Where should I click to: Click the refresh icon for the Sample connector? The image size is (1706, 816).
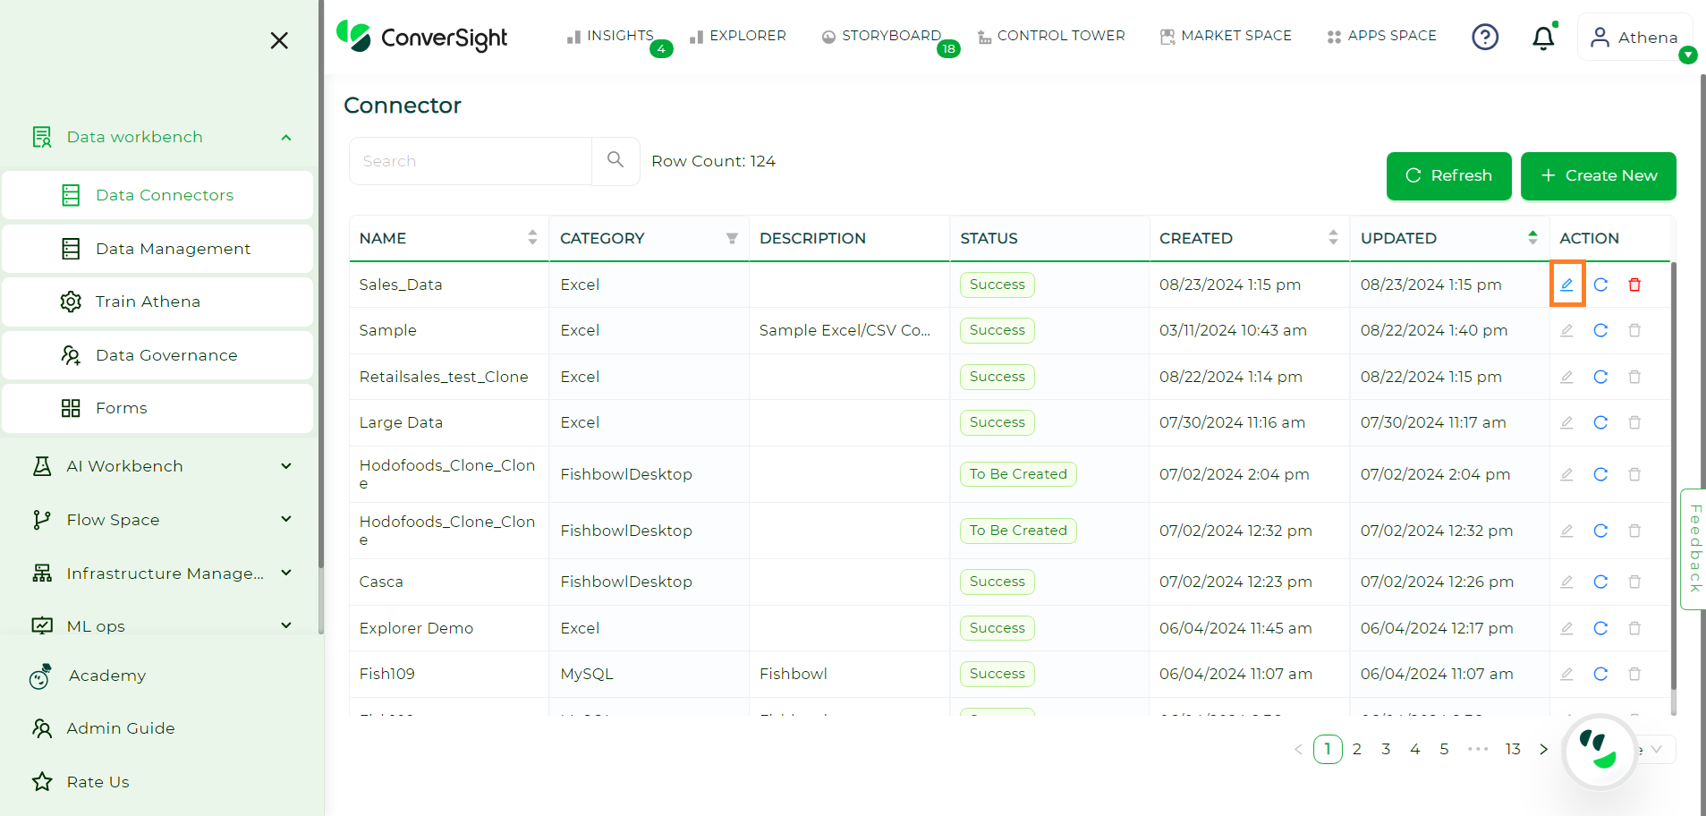tap(1600, 330)
